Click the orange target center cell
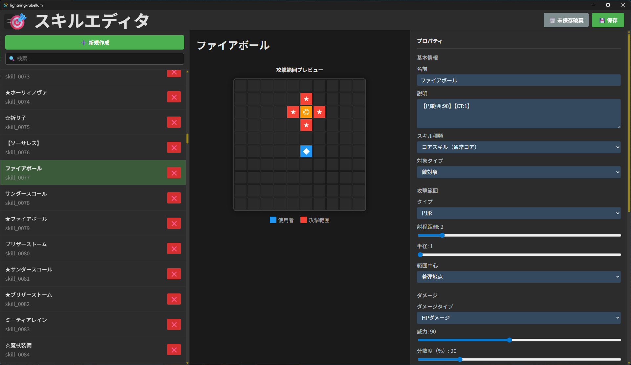Image resolution: width=631 pixels, height=365 pixels. tap(306, 112)
